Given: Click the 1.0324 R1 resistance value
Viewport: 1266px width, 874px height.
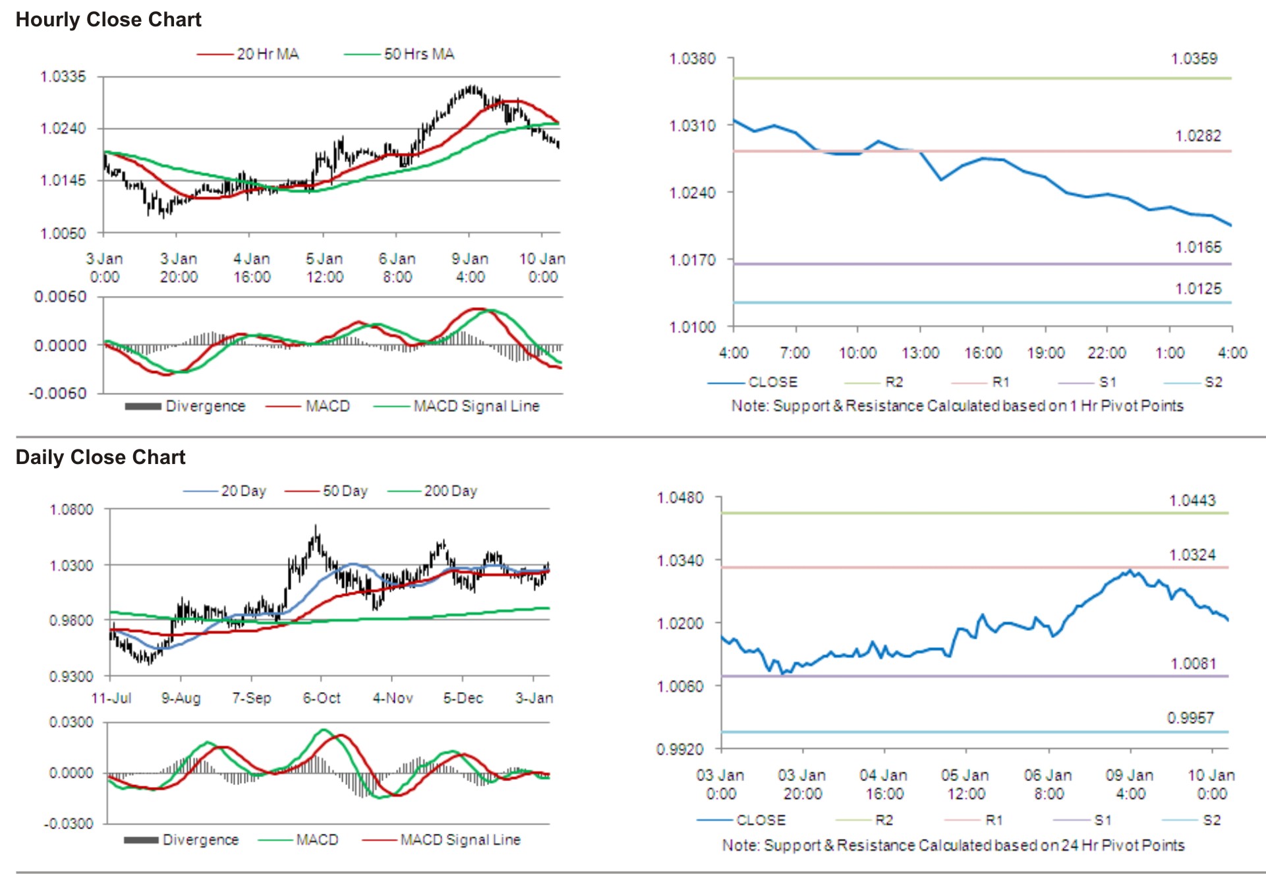Looking at the screenshot, I should point(1192,555).
